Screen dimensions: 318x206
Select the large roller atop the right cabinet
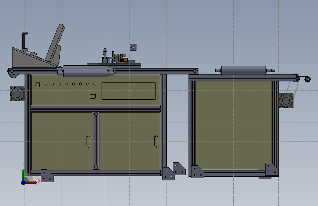pyautogui.click(x=244, y=70)
